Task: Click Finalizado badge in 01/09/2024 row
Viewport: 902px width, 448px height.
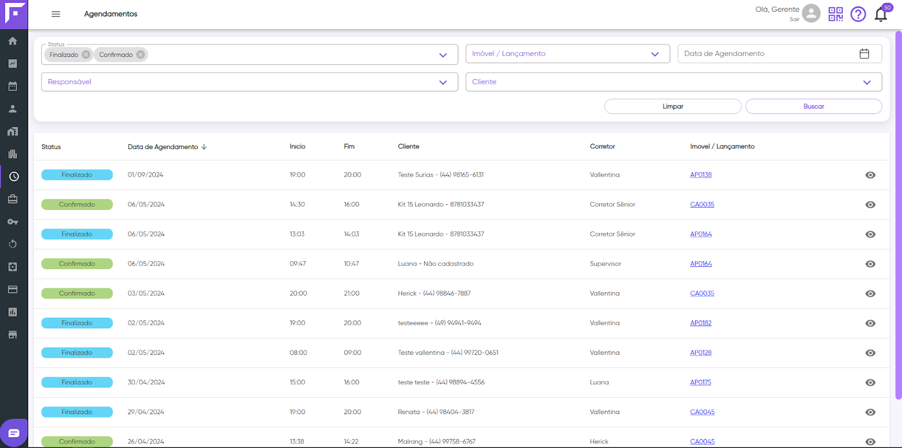Action: coord(77,175)
